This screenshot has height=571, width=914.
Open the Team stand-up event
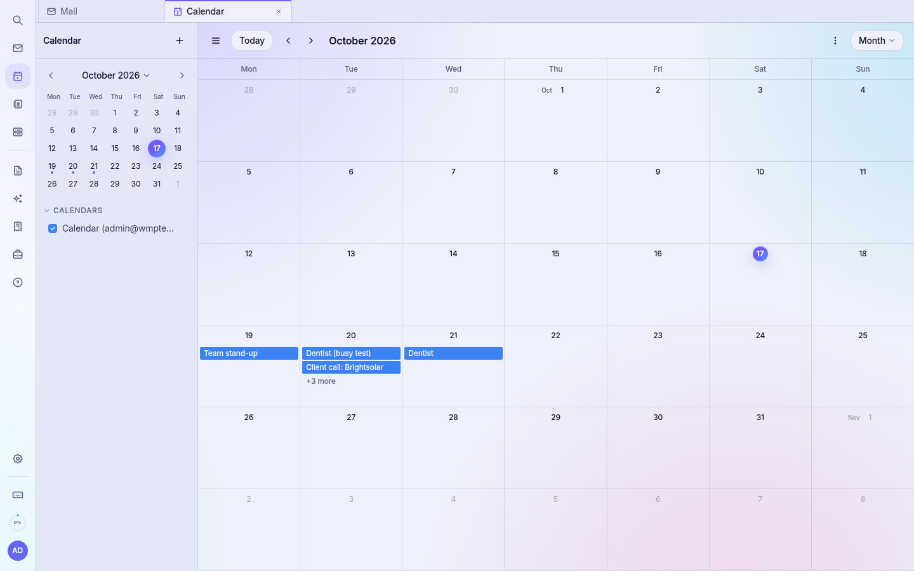point(249,353)
